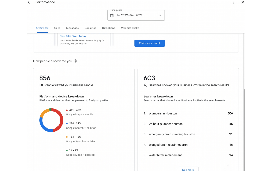Click the orange Google Search mobile legend dot
This screenshot has height=171, width=276.
coord(67,137)
